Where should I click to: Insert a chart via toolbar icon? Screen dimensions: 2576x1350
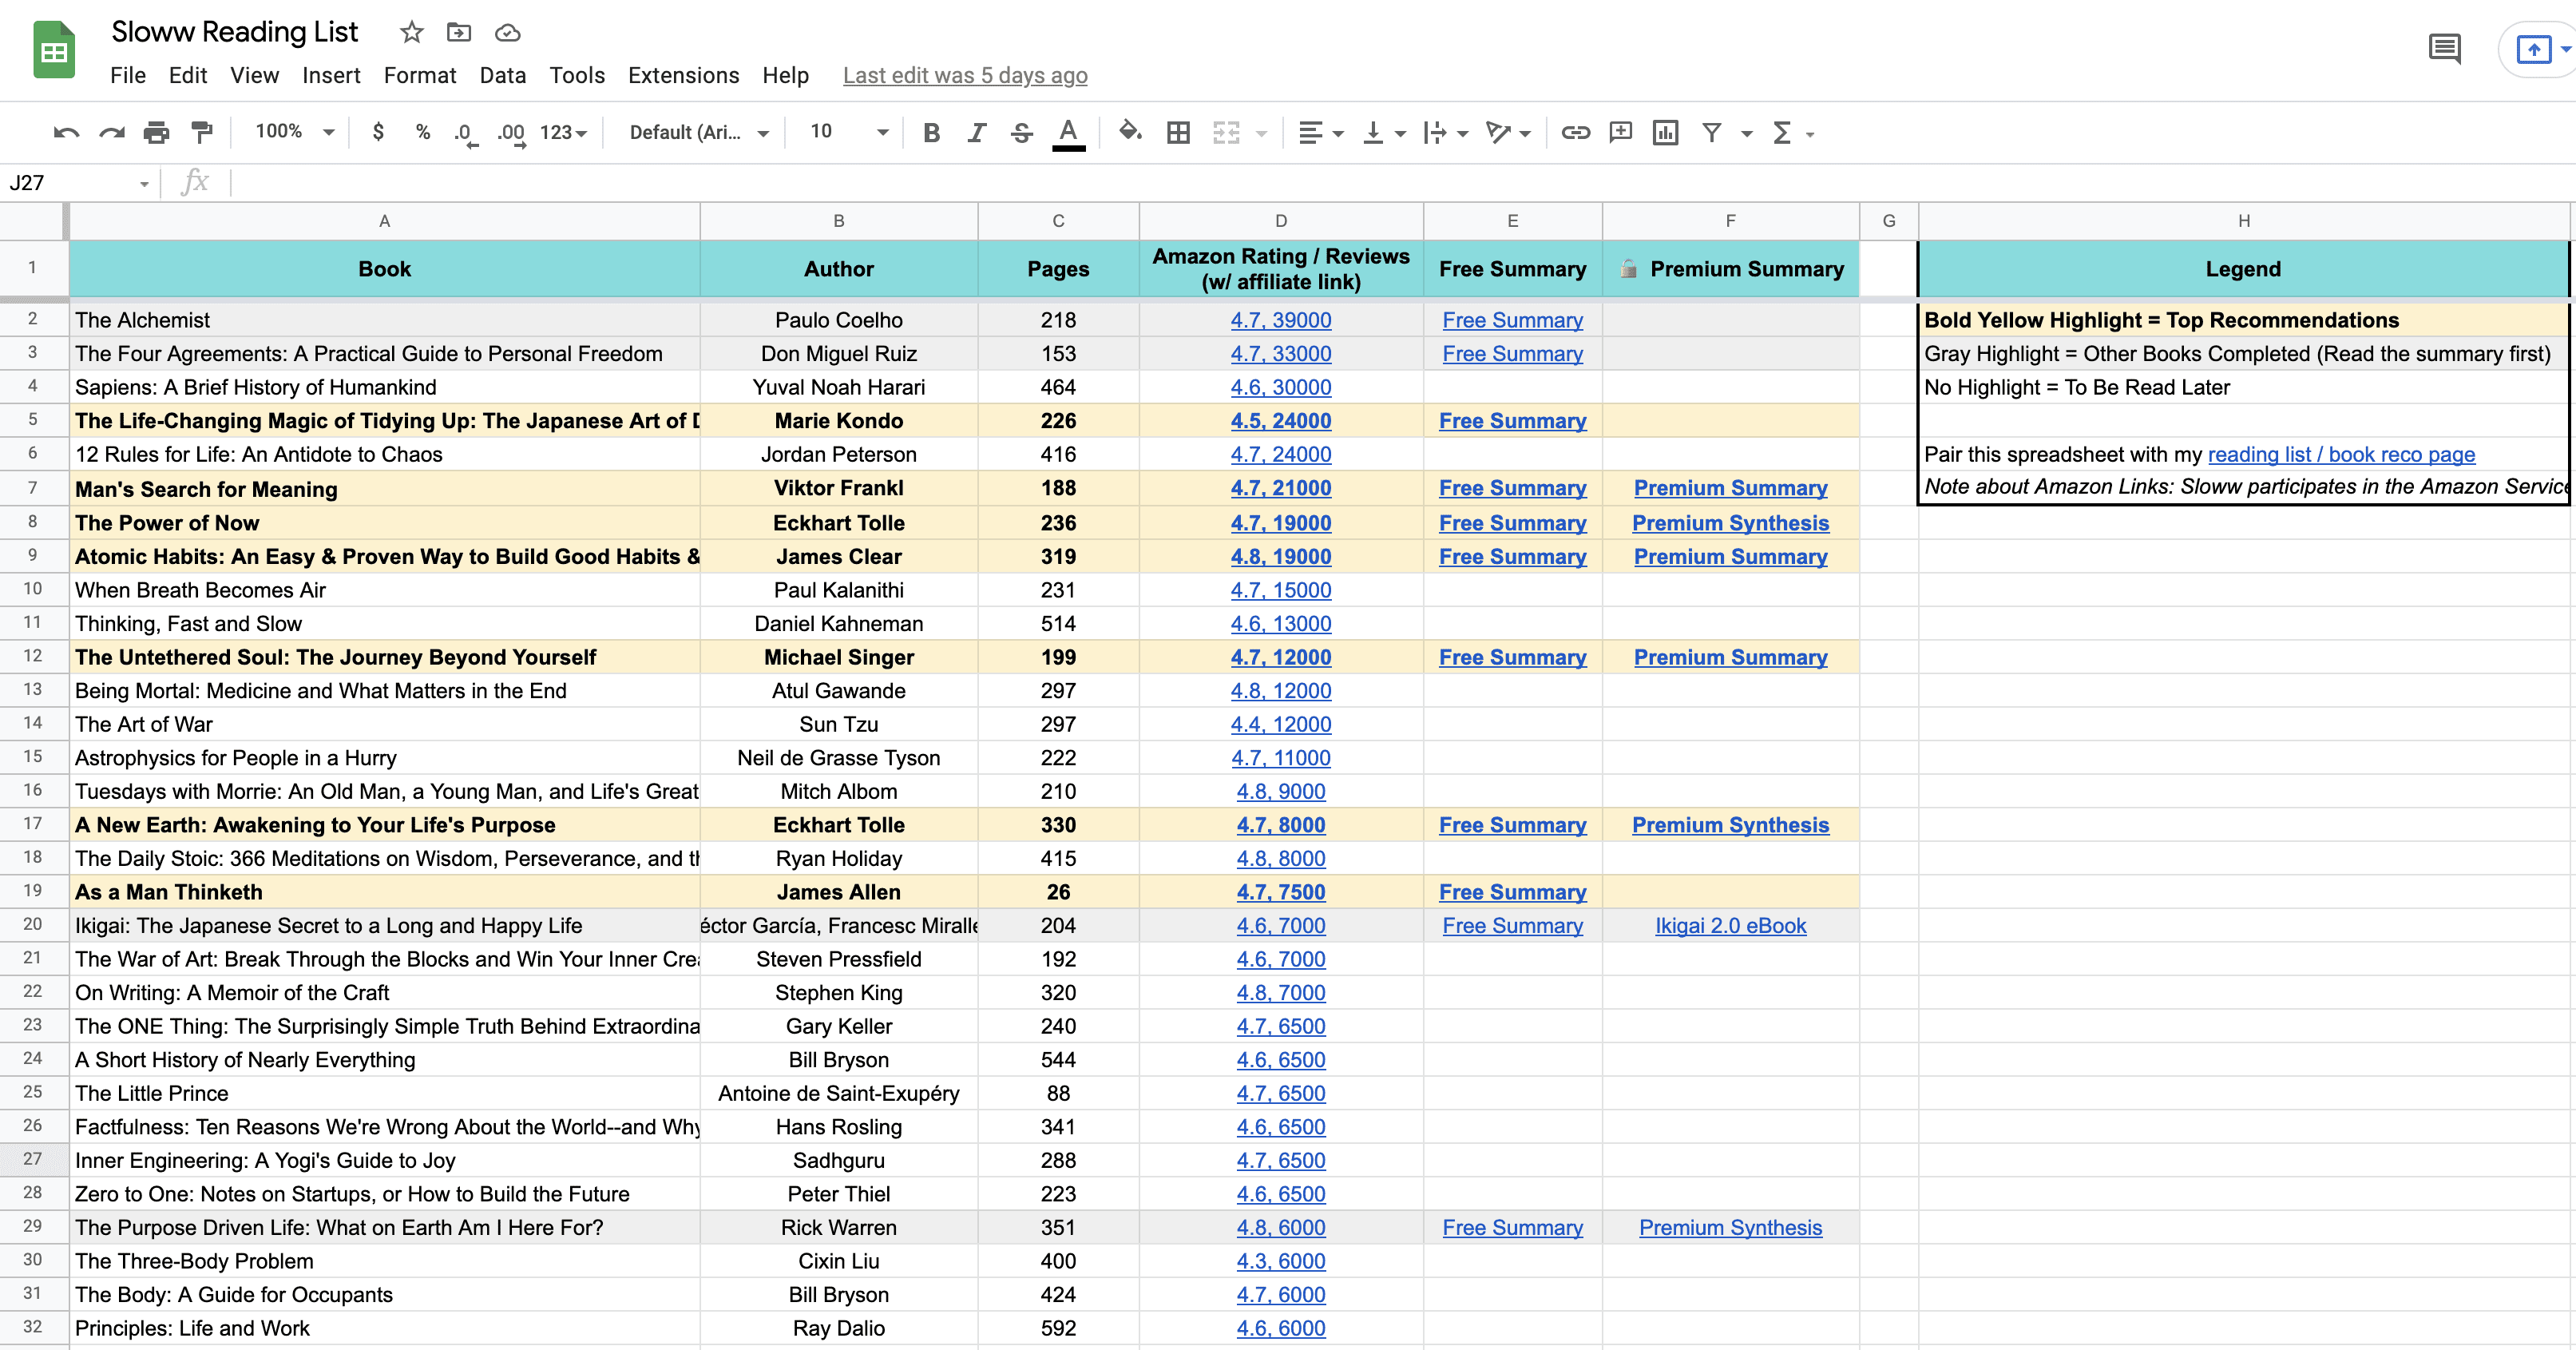click(x=1665, y=132)
